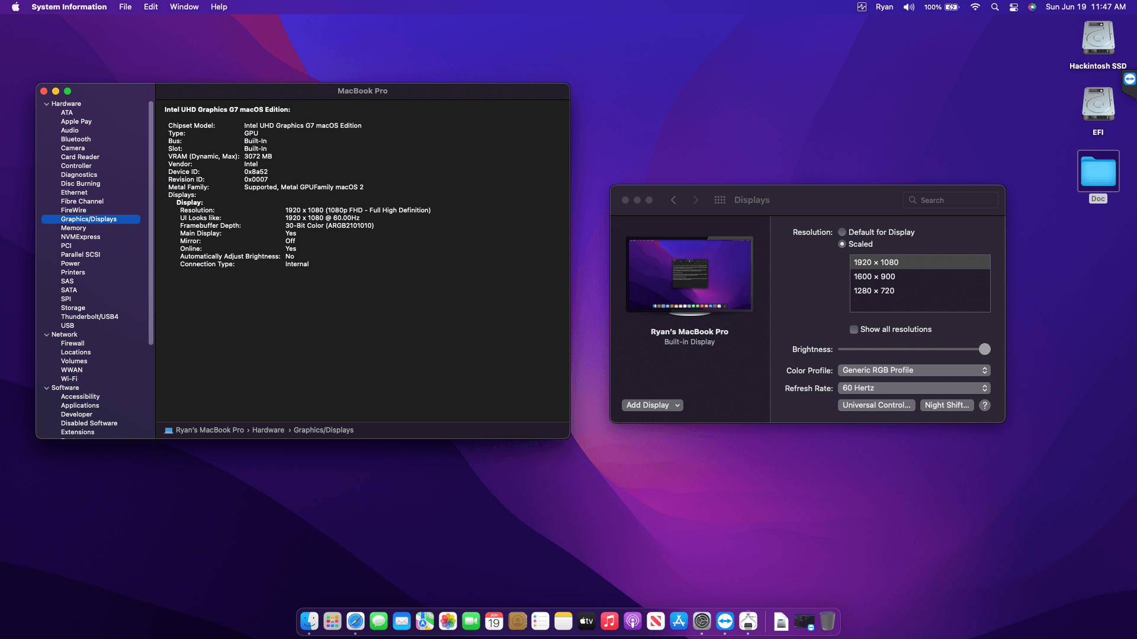Viewport: 1137px width, 639px height.
Task: Launch Safari from the dock
Action: pyautogui.click(x=355, y=621)
